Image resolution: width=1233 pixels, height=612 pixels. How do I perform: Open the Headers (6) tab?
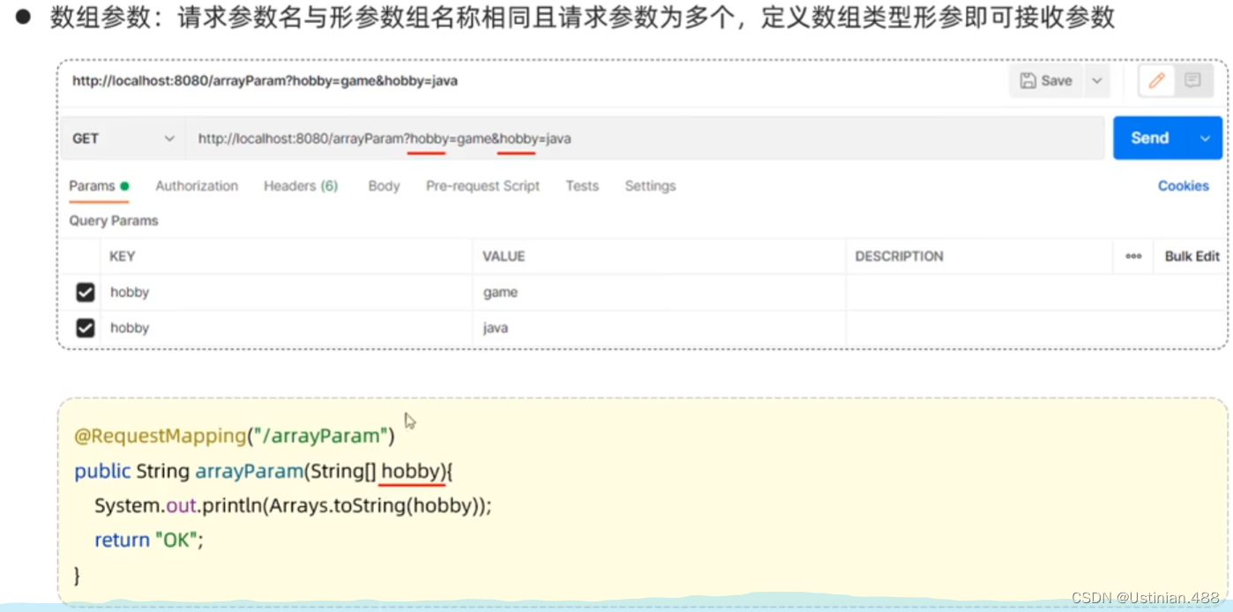point(300,186)
